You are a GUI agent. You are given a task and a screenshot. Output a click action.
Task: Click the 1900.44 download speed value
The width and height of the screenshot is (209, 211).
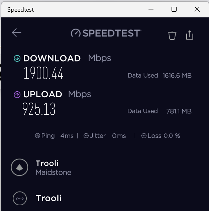tap(43, 73)
